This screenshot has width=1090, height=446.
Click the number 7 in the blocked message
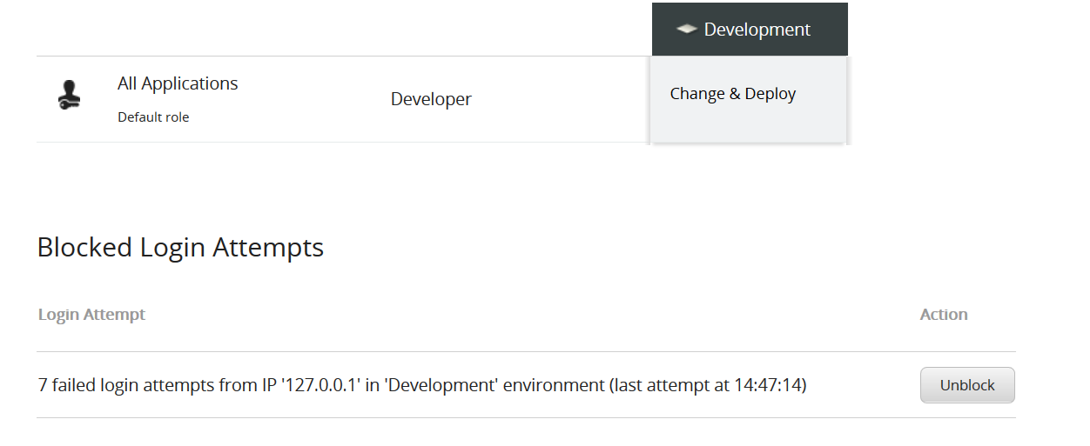43,384
